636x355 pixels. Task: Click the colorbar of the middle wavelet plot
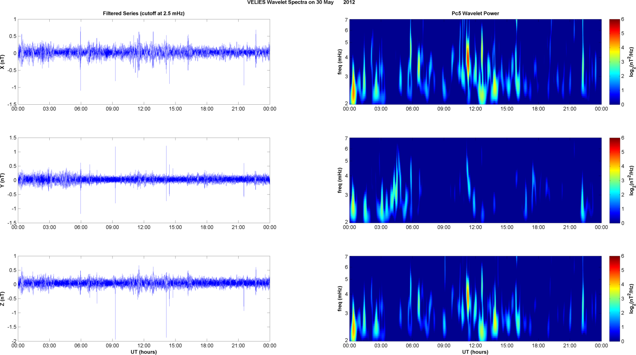614,180
